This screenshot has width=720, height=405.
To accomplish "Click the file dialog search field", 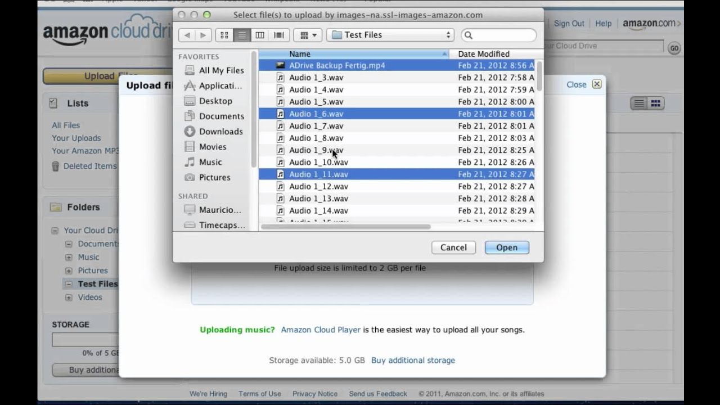I will point(498,35).
